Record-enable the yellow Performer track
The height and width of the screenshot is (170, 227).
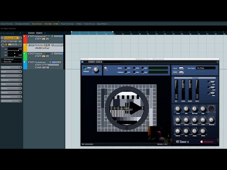click(x=46, y=45)
